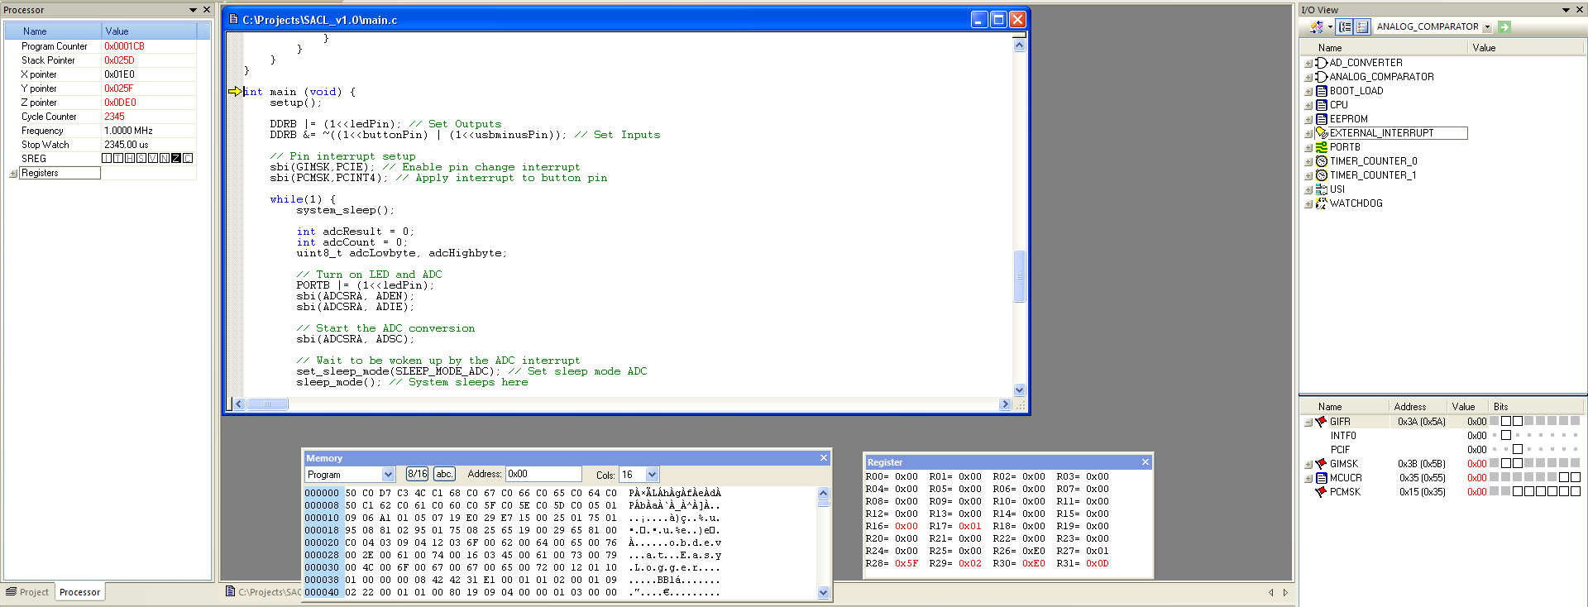
Task: Click the code editor horizontal scrollbar thumb
Action: click(x=267, y=404)
